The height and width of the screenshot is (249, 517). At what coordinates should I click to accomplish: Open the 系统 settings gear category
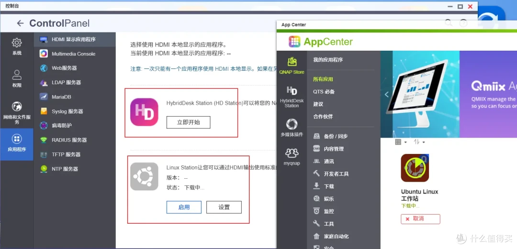[17, 46]
